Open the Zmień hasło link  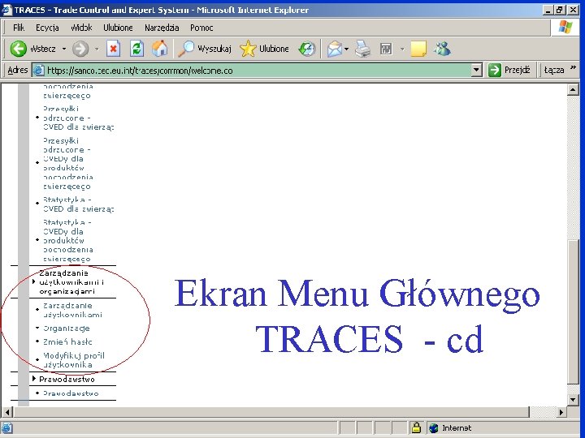click(x=67, y=342)
